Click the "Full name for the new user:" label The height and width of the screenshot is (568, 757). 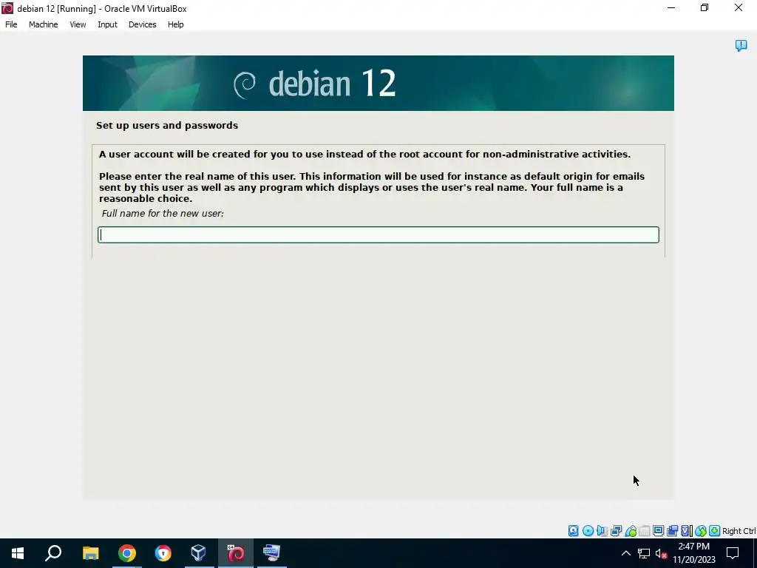[x=163, y=214]
